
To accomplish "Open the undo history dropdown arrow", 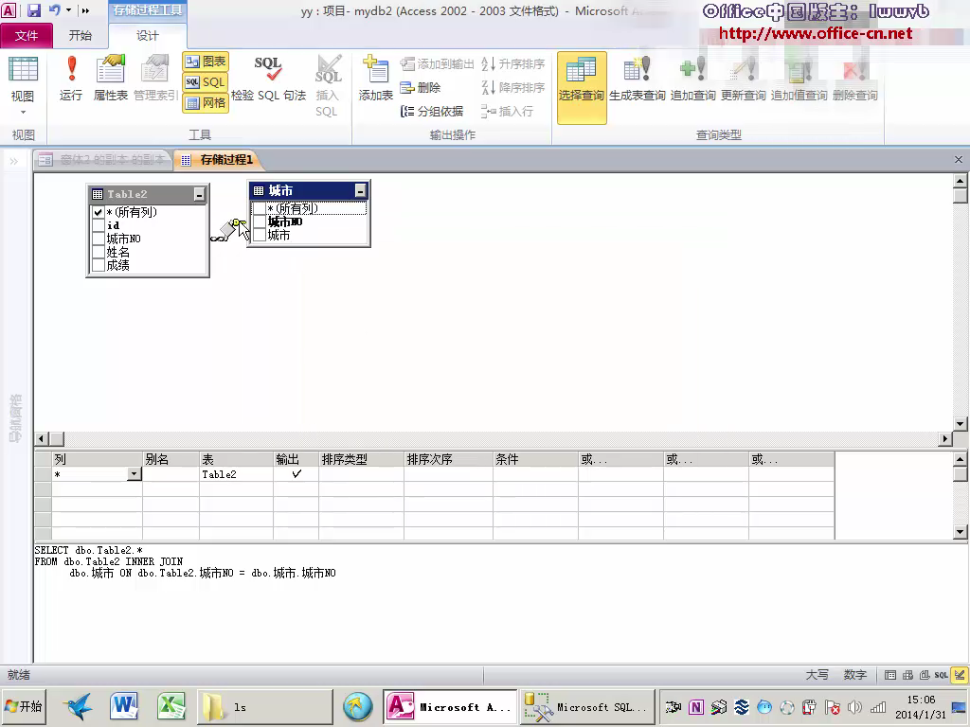I will click(68, 10).
